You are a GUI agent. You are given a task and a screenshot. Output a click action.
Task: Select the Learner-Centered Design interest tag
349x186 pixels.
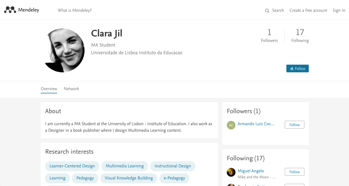72,166
